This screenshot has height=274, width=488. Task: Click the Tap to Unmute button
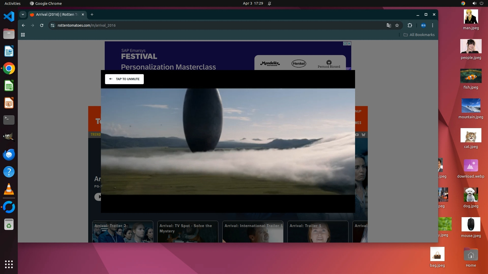(x=124, y=79)
